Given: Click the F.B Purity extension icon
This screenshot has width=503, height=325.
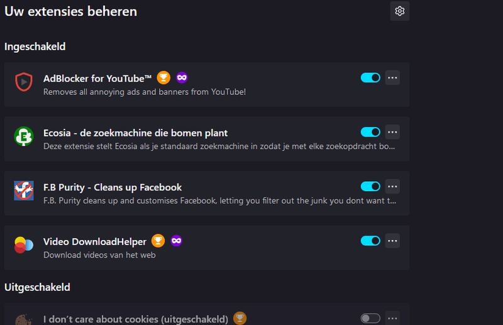Looking at the screenshot, I should pos(24,190).
